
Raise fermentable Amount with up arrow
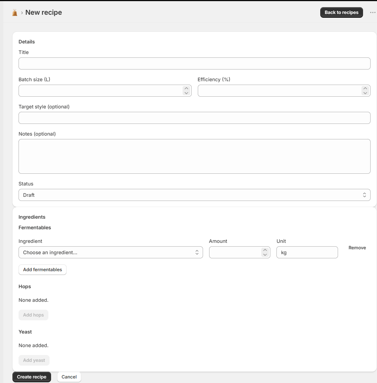click(x=265, y=250)
